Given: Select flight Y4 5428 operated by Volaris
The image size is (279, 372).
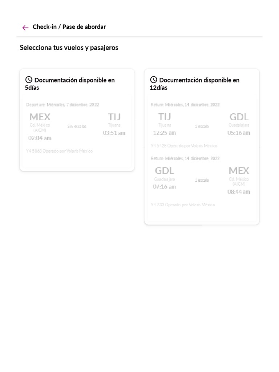Looking at the screenshot, I should (x=184, y=146).
